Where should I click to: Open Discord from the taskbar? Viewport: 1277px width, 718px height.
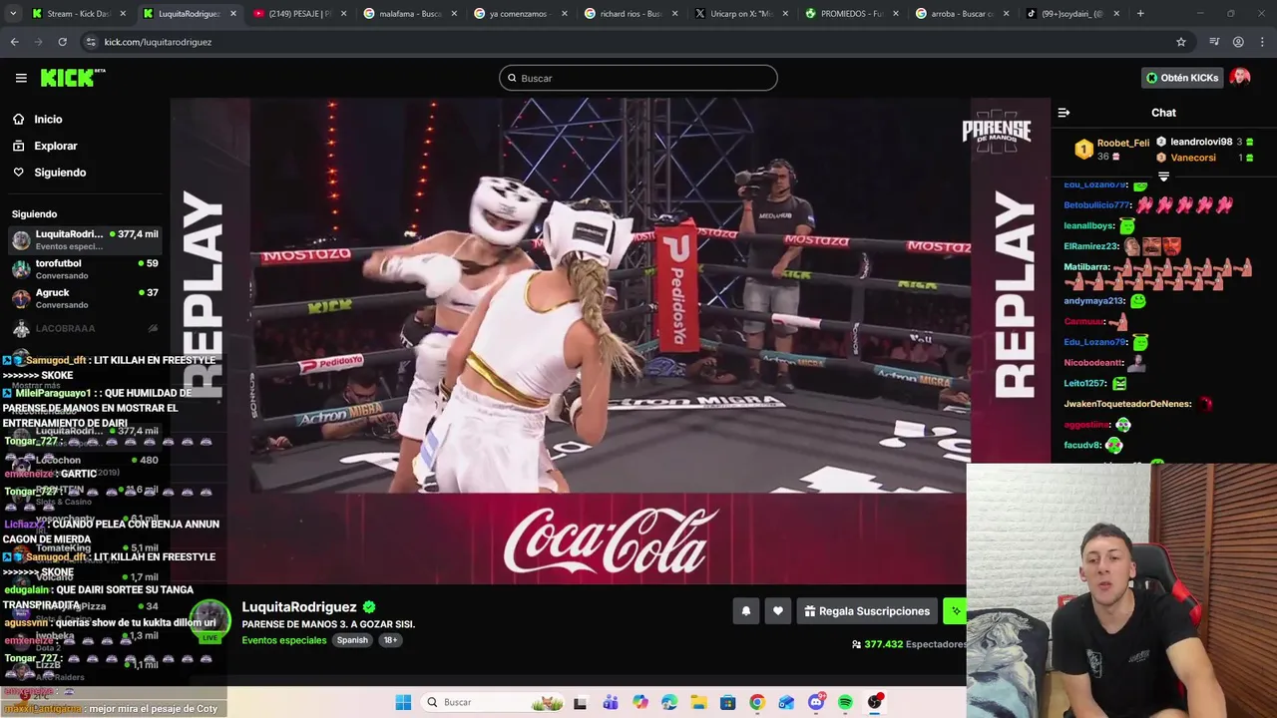tap(816, 702)
